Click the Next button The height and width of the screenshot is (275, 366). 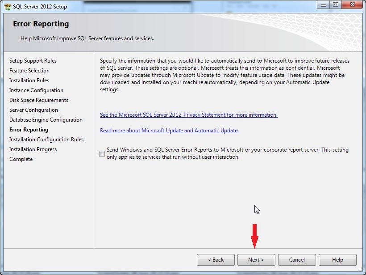click(256, 259)
